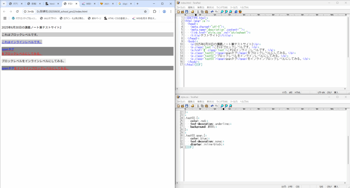Open a new Chrome tab
The height and width of the screenshot is (188, 350).
tap(137, 4)
